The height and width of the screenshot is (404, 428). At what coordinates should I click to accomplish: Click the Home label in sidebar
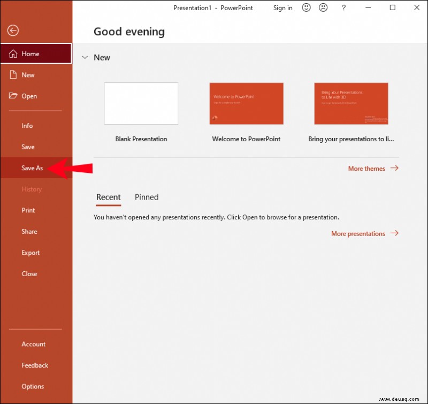click(30, 54)
